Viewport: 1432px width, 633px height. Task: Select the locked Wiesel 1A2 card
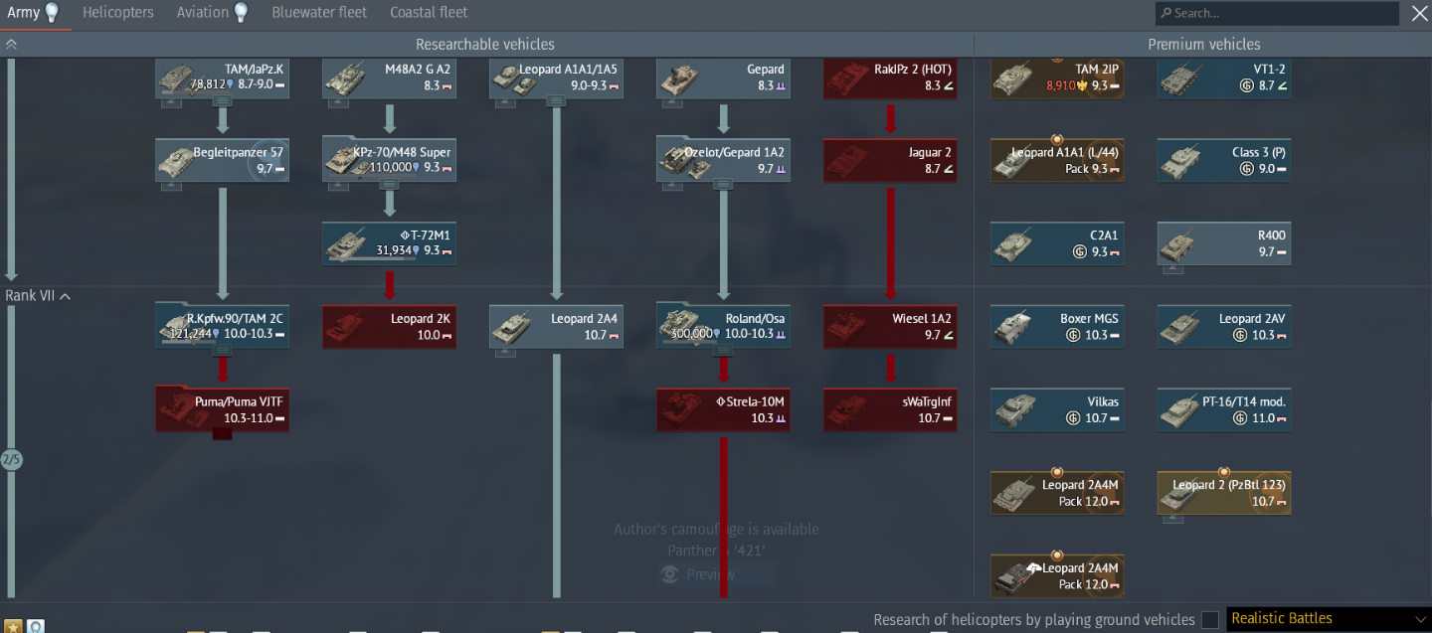[x=891, y=327]
